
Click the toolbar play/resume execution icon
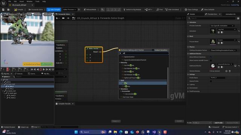[x=102, y=10]
